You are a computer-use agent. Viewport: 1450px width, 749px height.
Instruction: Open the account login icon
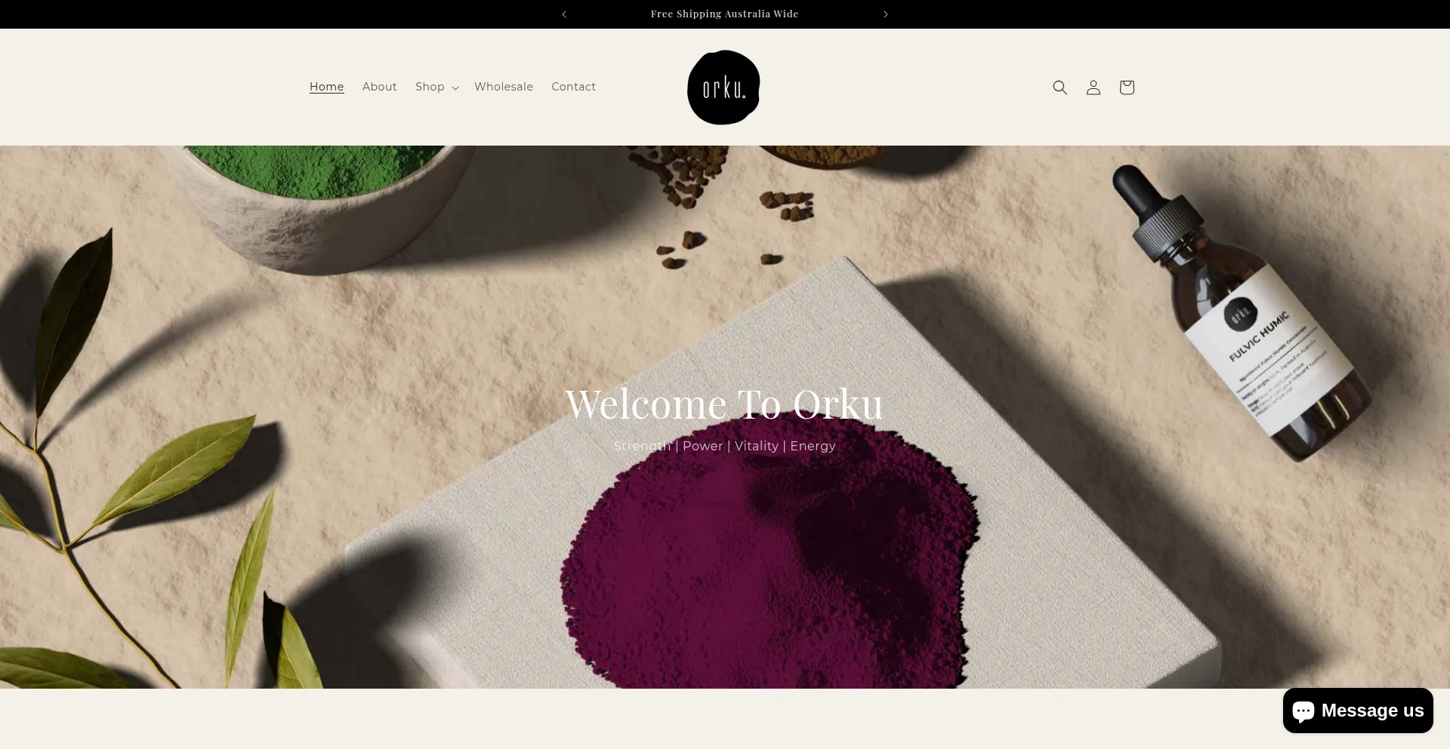click(x=1093, y=87)
